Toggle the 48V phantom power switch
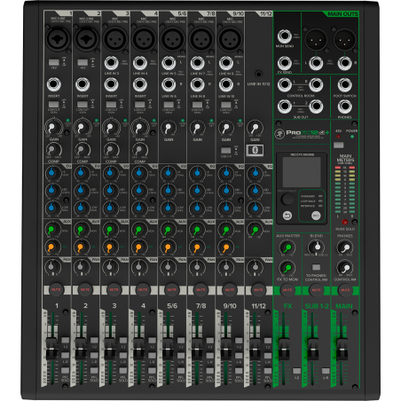Screen dimensions: 401x401 (x=338, y=145)
